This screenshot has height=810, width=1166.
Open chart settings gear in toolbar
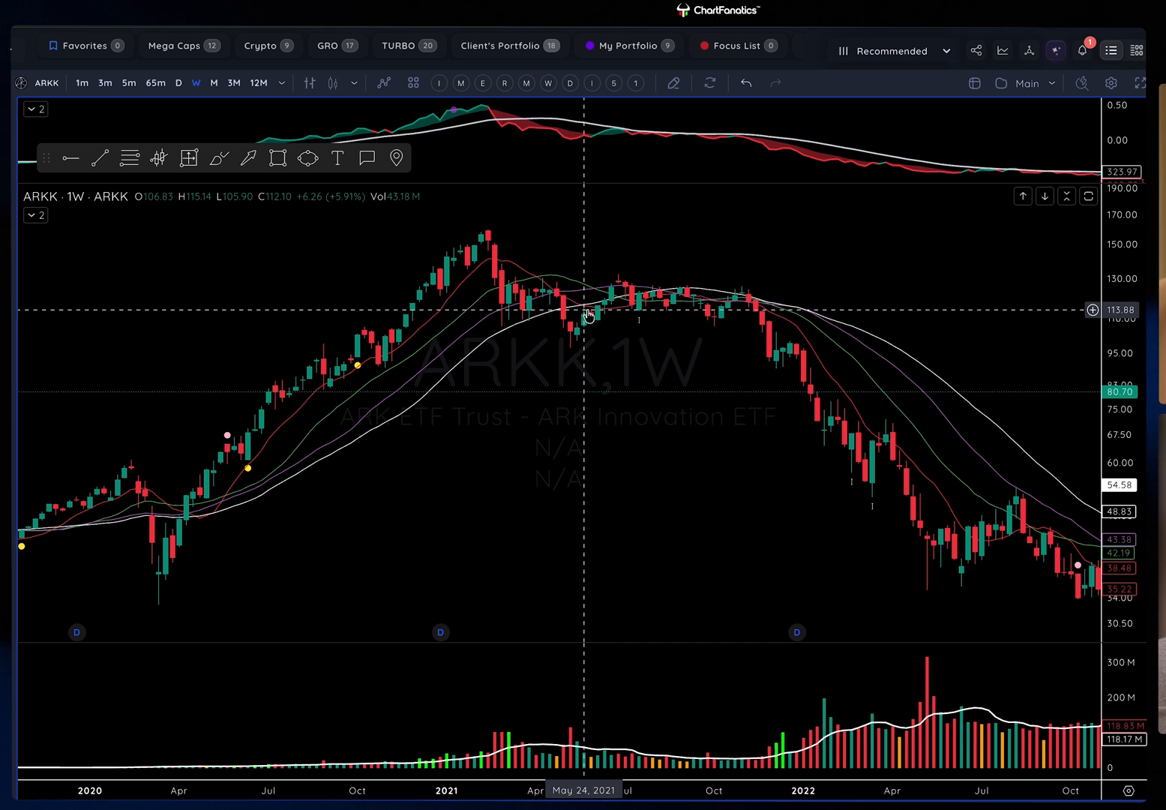pos(1111,83)
